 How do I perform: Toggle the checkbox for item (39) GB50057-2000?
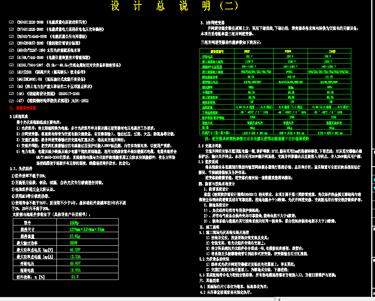[x=11, y=43]
